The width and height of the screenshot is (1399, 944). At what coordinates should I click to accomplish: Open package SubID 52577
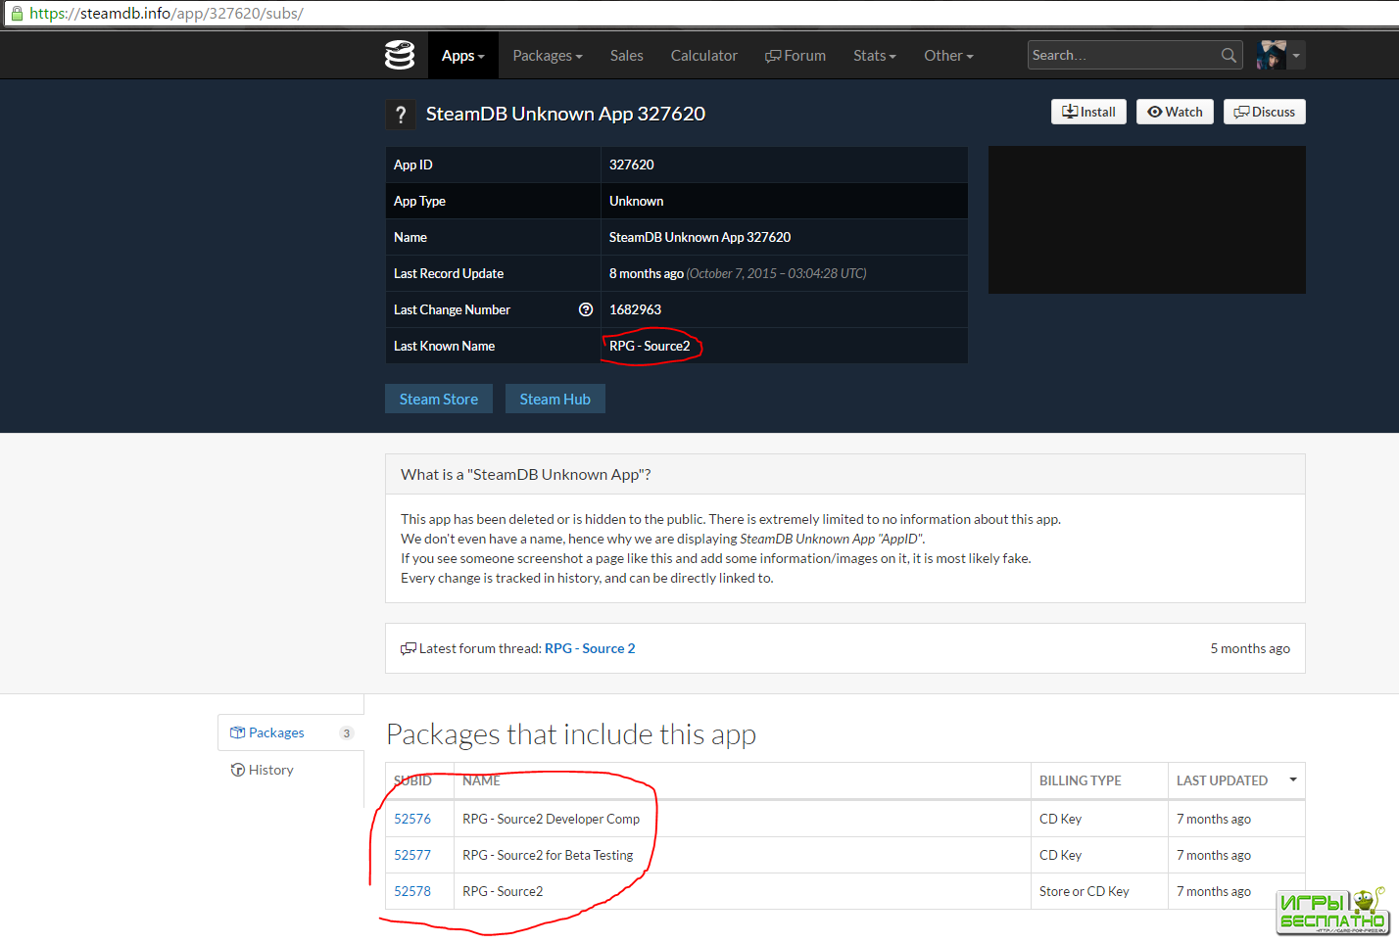pyautogui.click(x=412, y=855)
